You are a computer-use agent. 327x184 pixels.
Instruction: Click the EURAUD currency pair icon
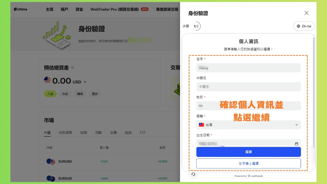[51, 179]
